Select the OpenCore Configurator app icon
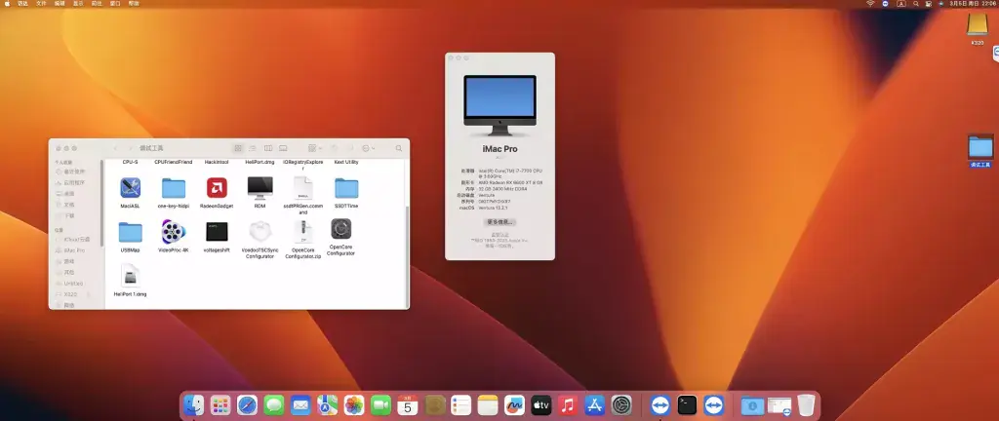The width and height of the screenshot is (999, 421). click(341, 229)
